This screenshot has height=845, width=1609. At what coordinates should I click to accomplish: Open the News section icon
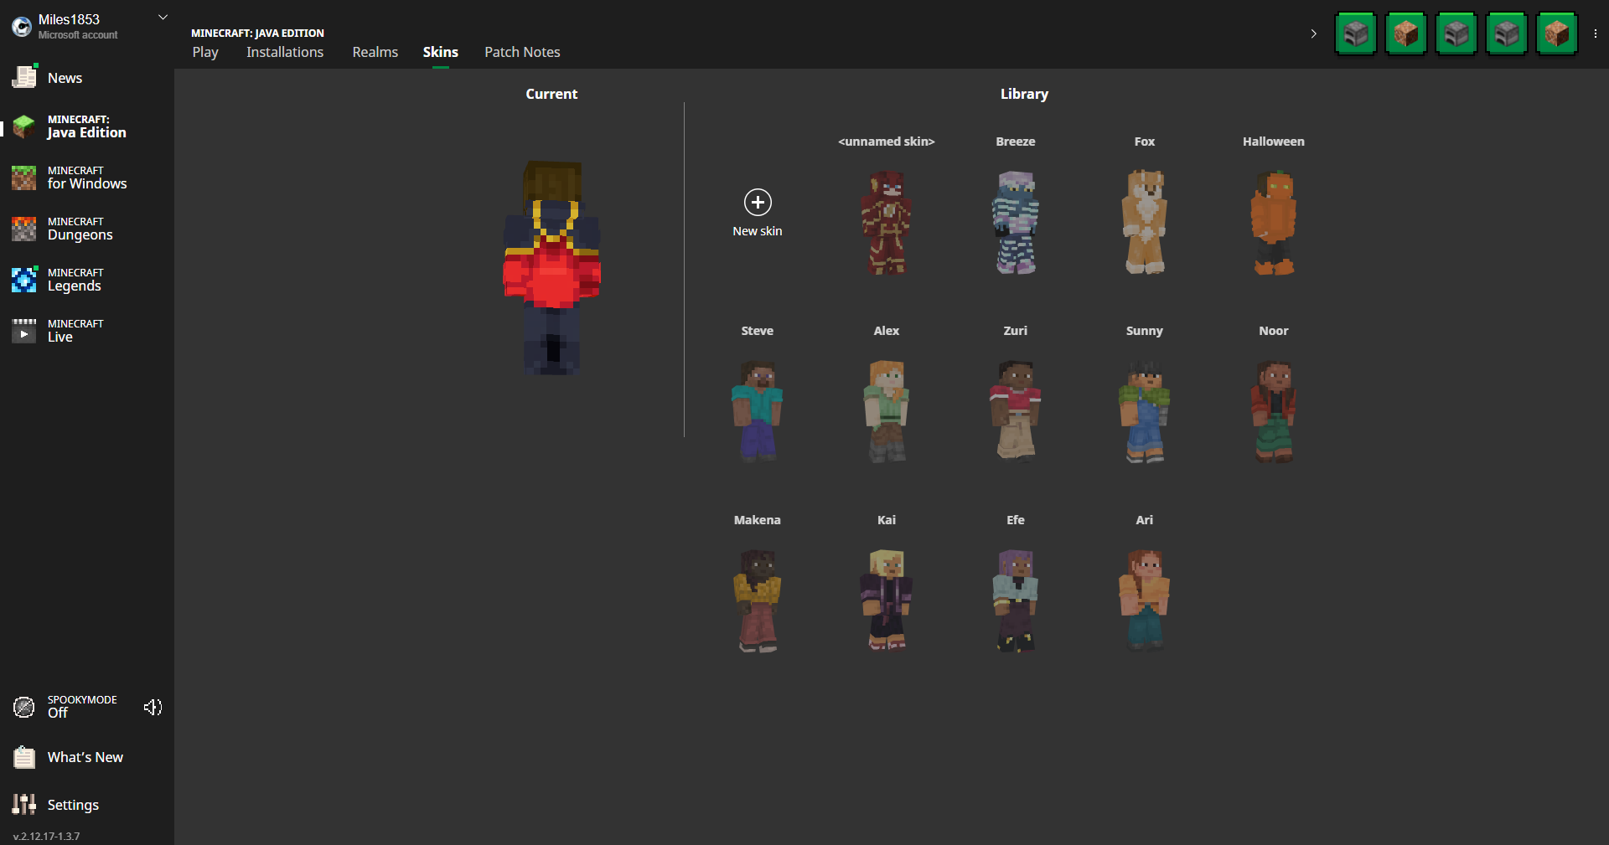tap(24, 77)
